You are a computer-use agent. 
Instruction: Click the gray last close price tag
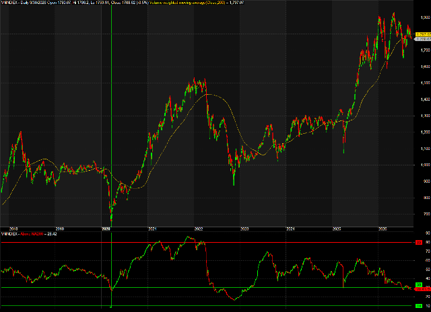(x=423, y=39)
